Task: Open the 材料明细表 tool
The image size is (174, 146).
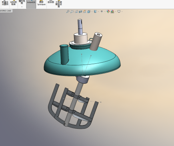Action: point(14,3)
